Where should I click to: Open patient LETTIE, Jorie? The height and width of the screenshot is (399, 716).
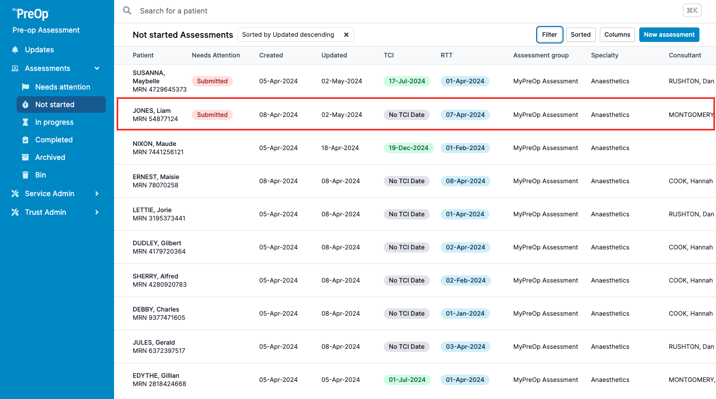coord(415,214)
